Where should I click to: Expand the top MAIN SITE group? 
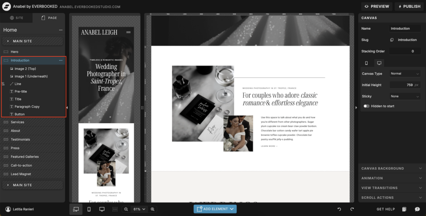click(32, 41)
